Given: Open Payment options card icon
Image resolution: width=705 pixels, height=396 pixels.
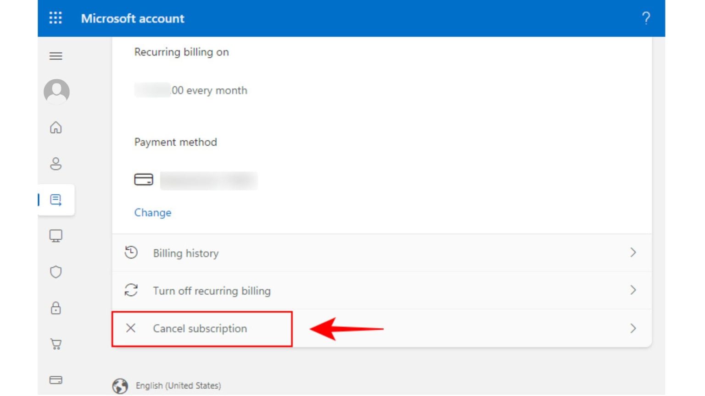Looking at the screenshot, I should 56,379.
